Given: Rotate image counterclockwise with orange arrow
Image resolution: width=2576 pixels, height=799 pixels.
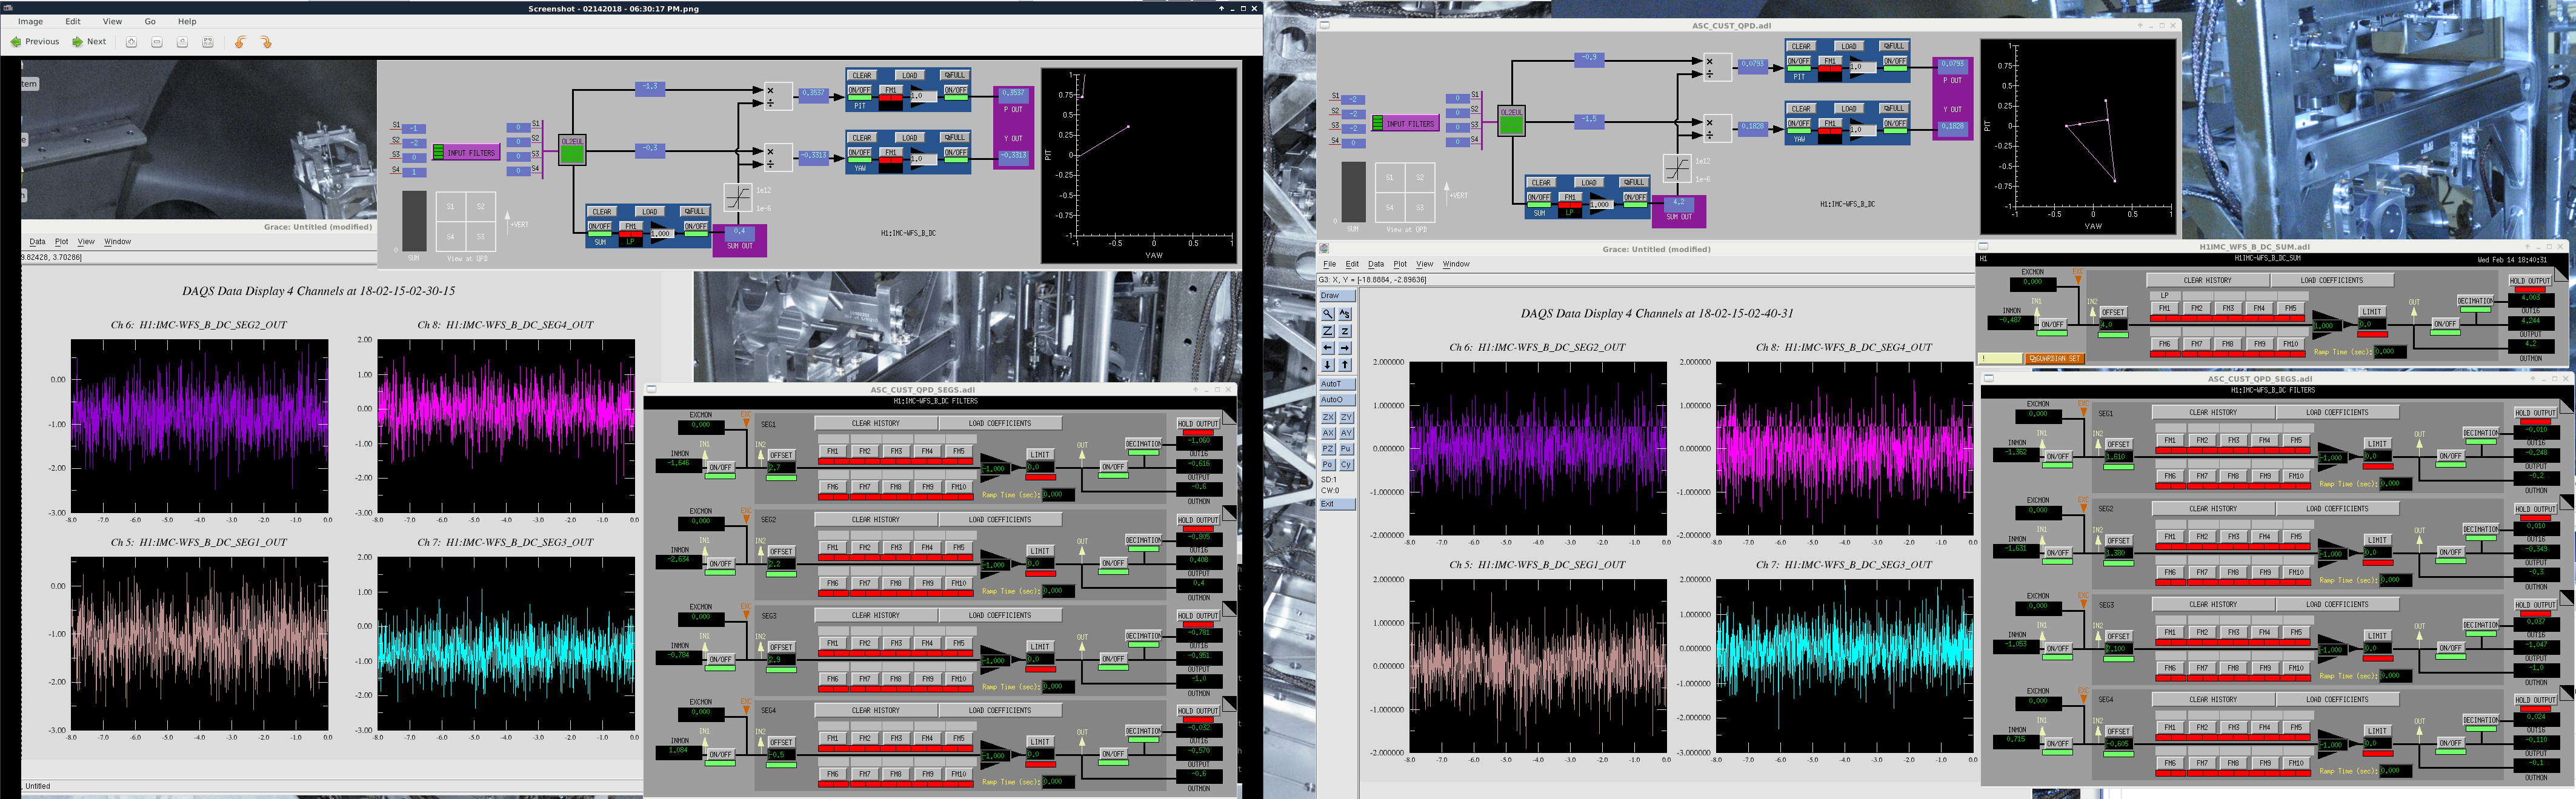Looking at the screenshot, I should click(240, 42).
